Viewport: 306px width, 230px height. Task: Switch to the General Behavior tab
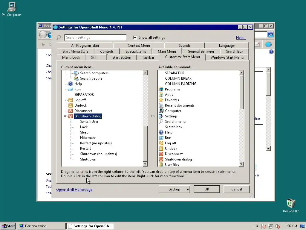pos(201,52)
